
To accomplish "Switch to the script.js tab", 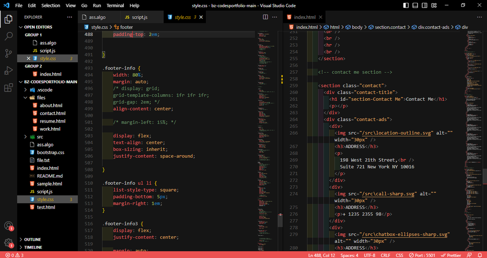I will click(x=141, y=17).
